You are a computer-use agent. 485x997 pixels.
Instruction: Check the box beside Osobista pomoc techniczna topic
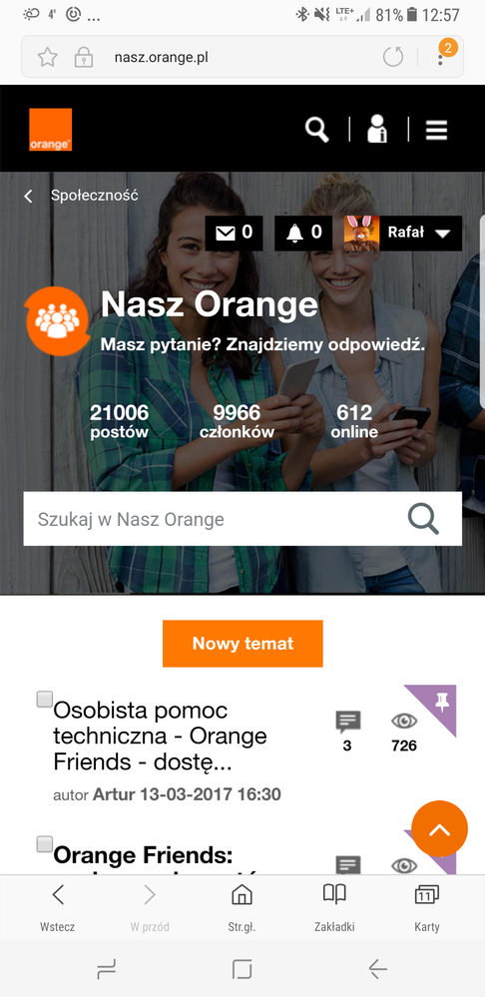(45, 700)
